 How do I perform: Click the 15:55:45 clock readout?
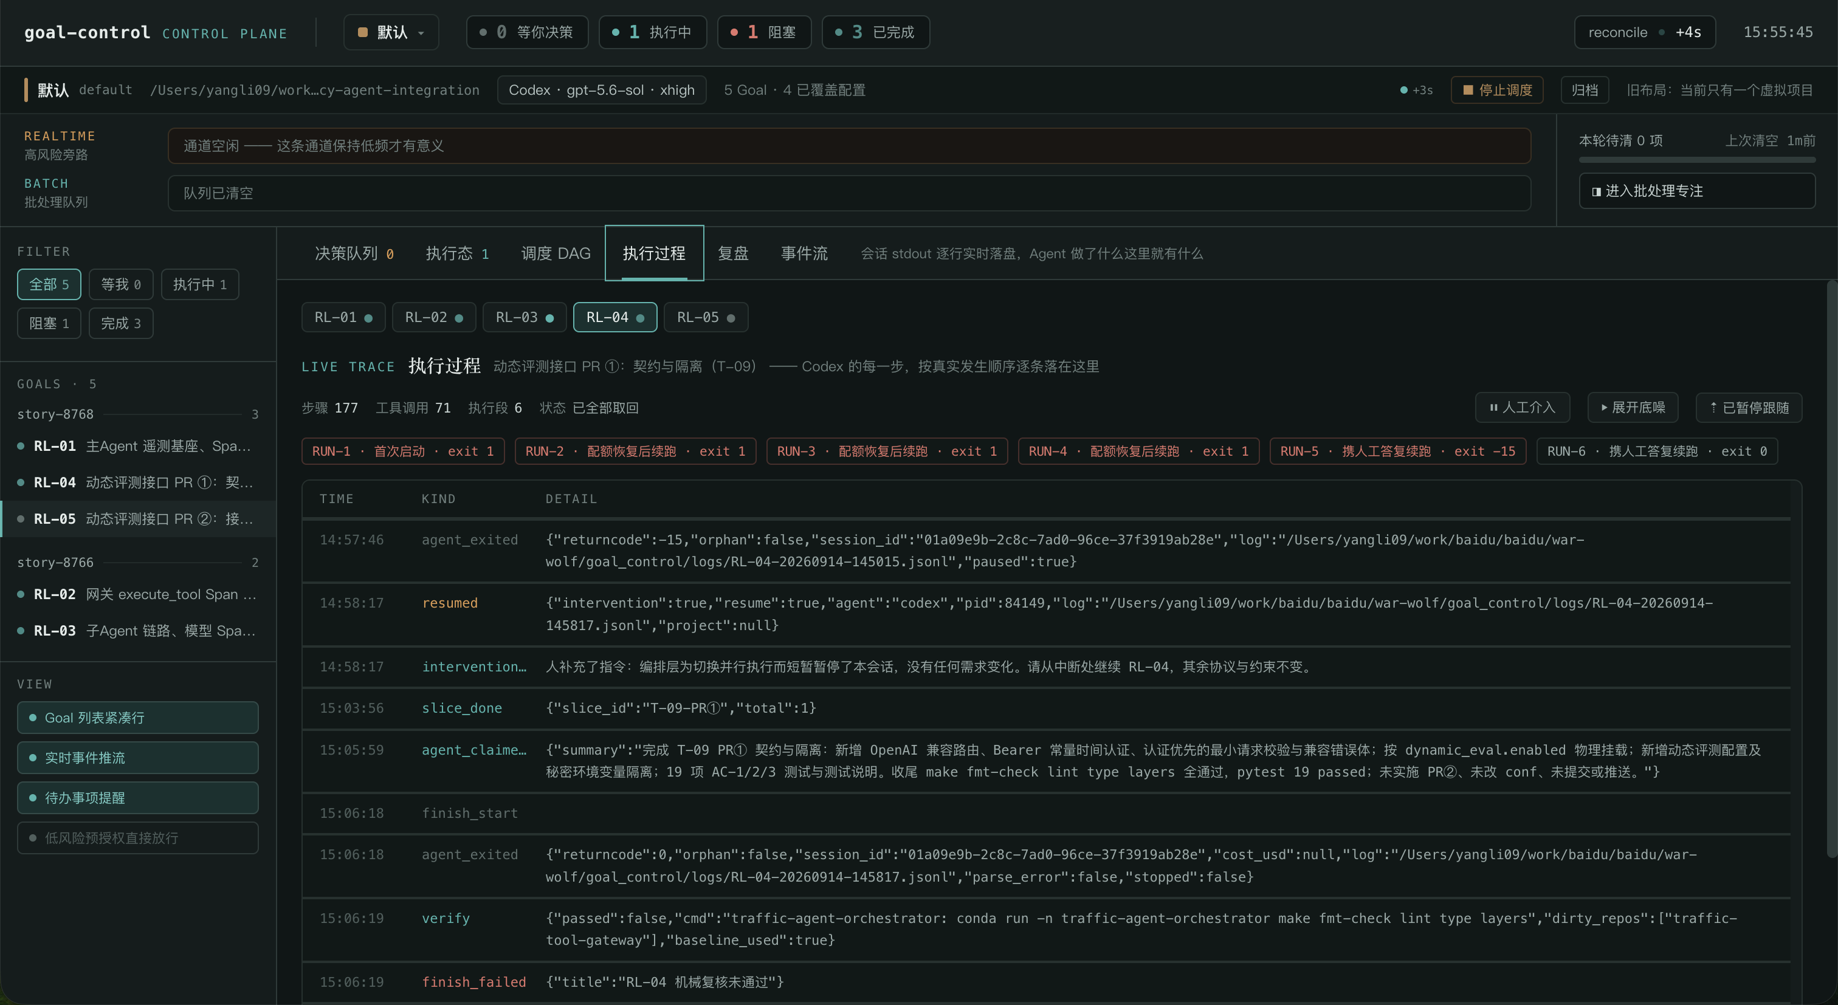[1778, 32]
